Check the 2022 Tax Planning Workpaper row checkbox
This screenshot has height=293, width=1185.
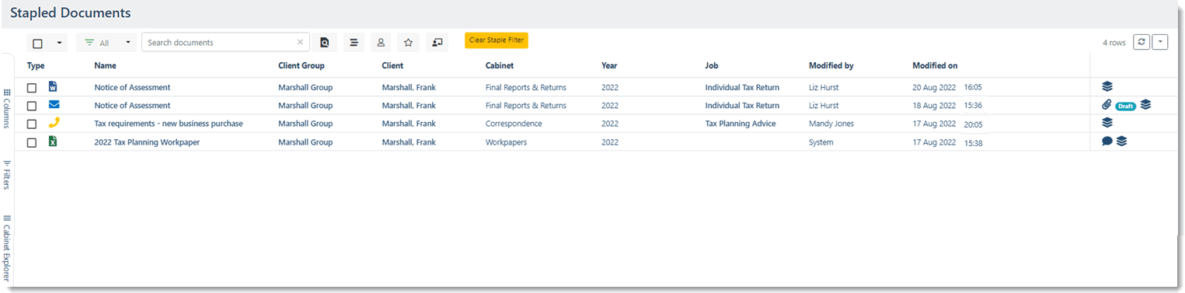tap(32, 143)
